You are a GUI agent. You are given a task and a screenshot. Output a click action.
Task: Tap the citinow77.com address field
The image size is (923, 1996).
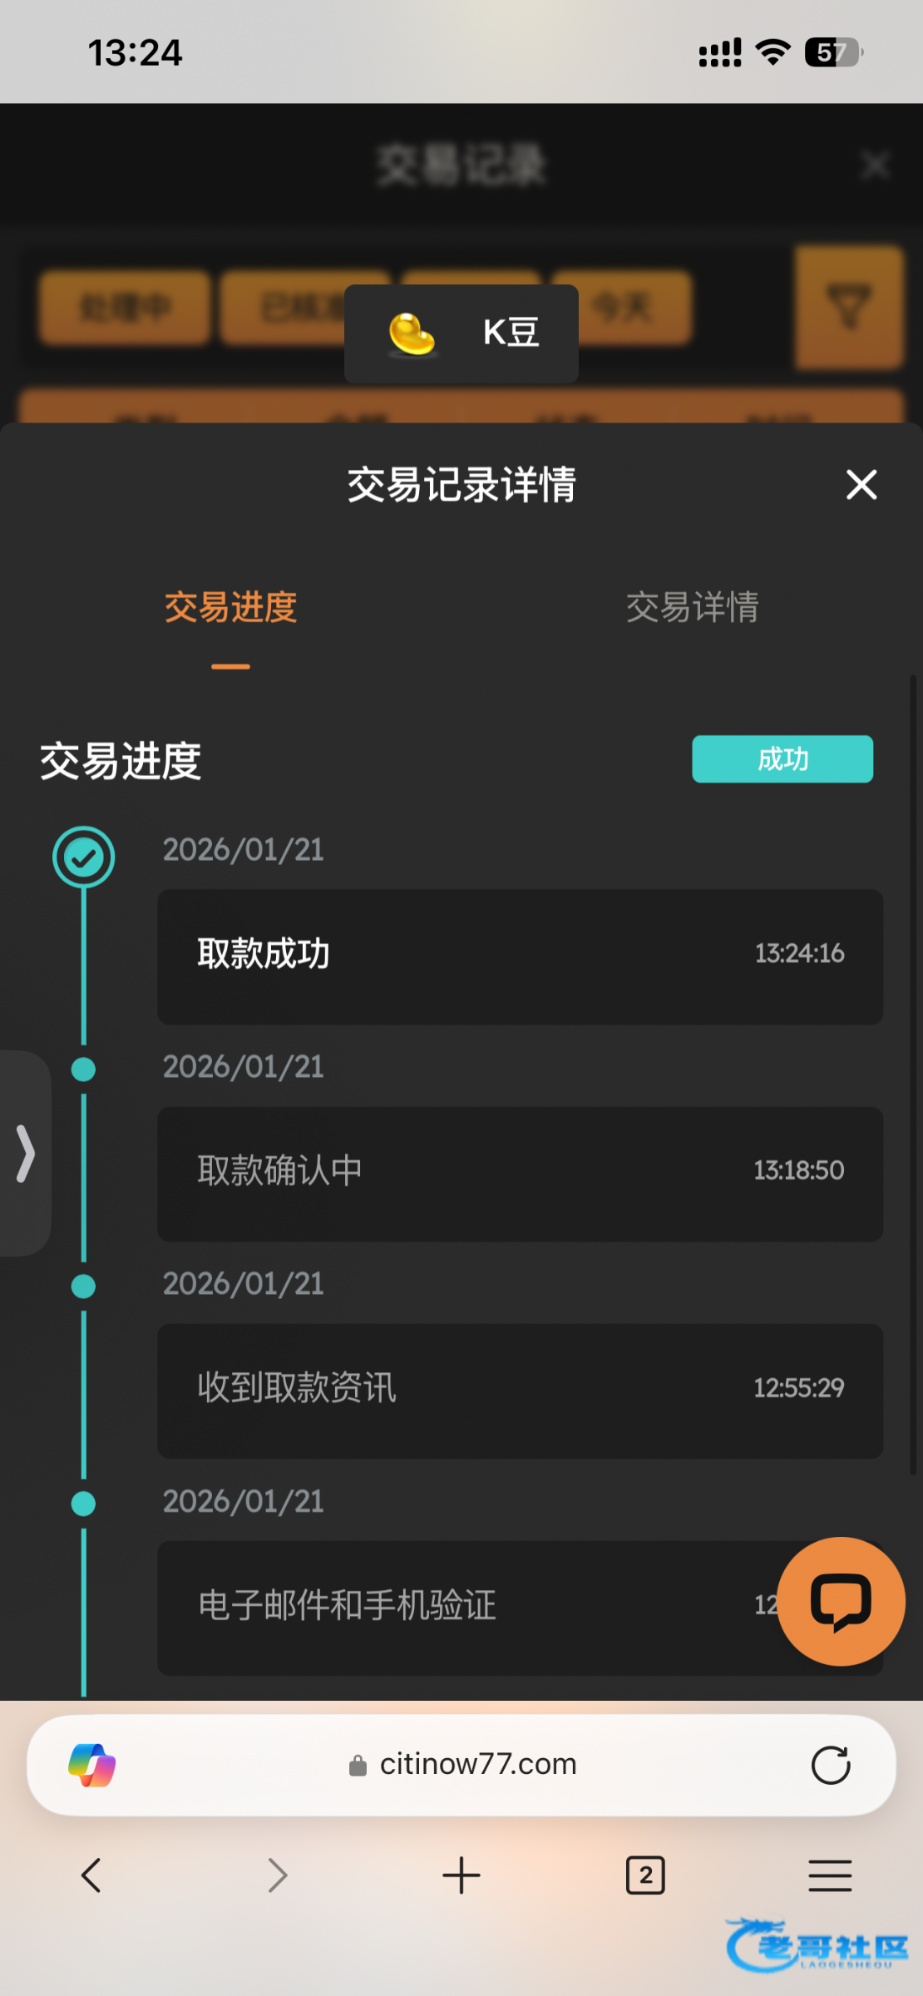(x=462, y=1765)
